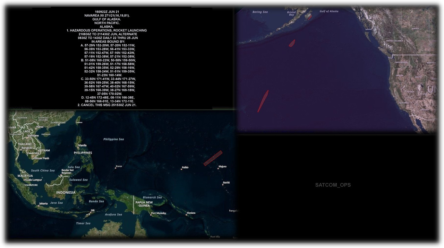The width and height of the screenshot is (444, 248).
Task: Click the long red hazard zone in Pacific
Action: 263,101
